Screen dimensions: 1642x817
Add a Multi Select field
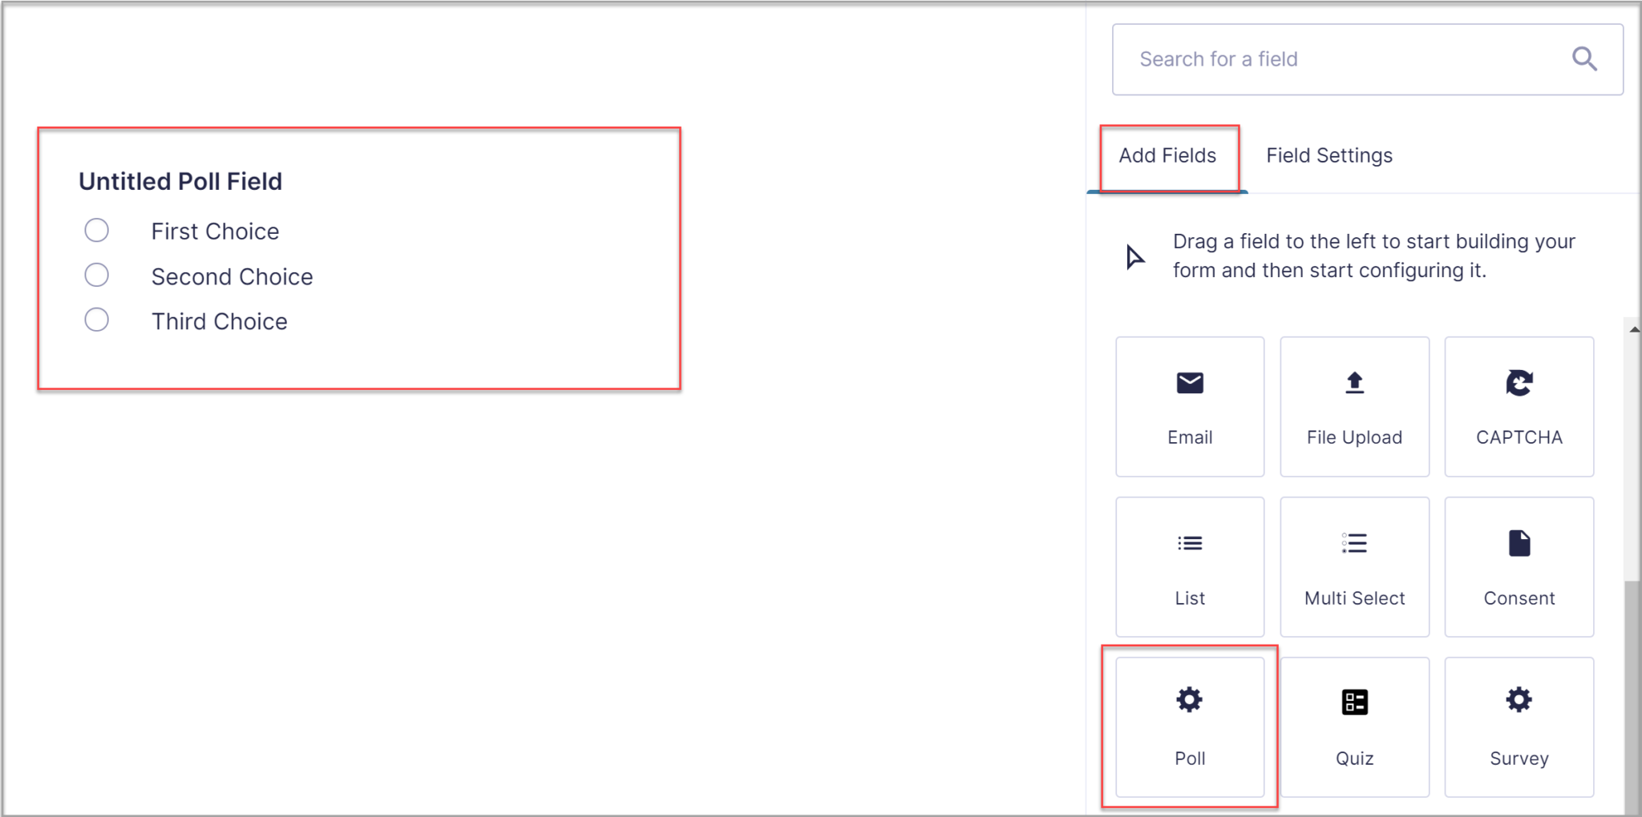[1354, 566]
